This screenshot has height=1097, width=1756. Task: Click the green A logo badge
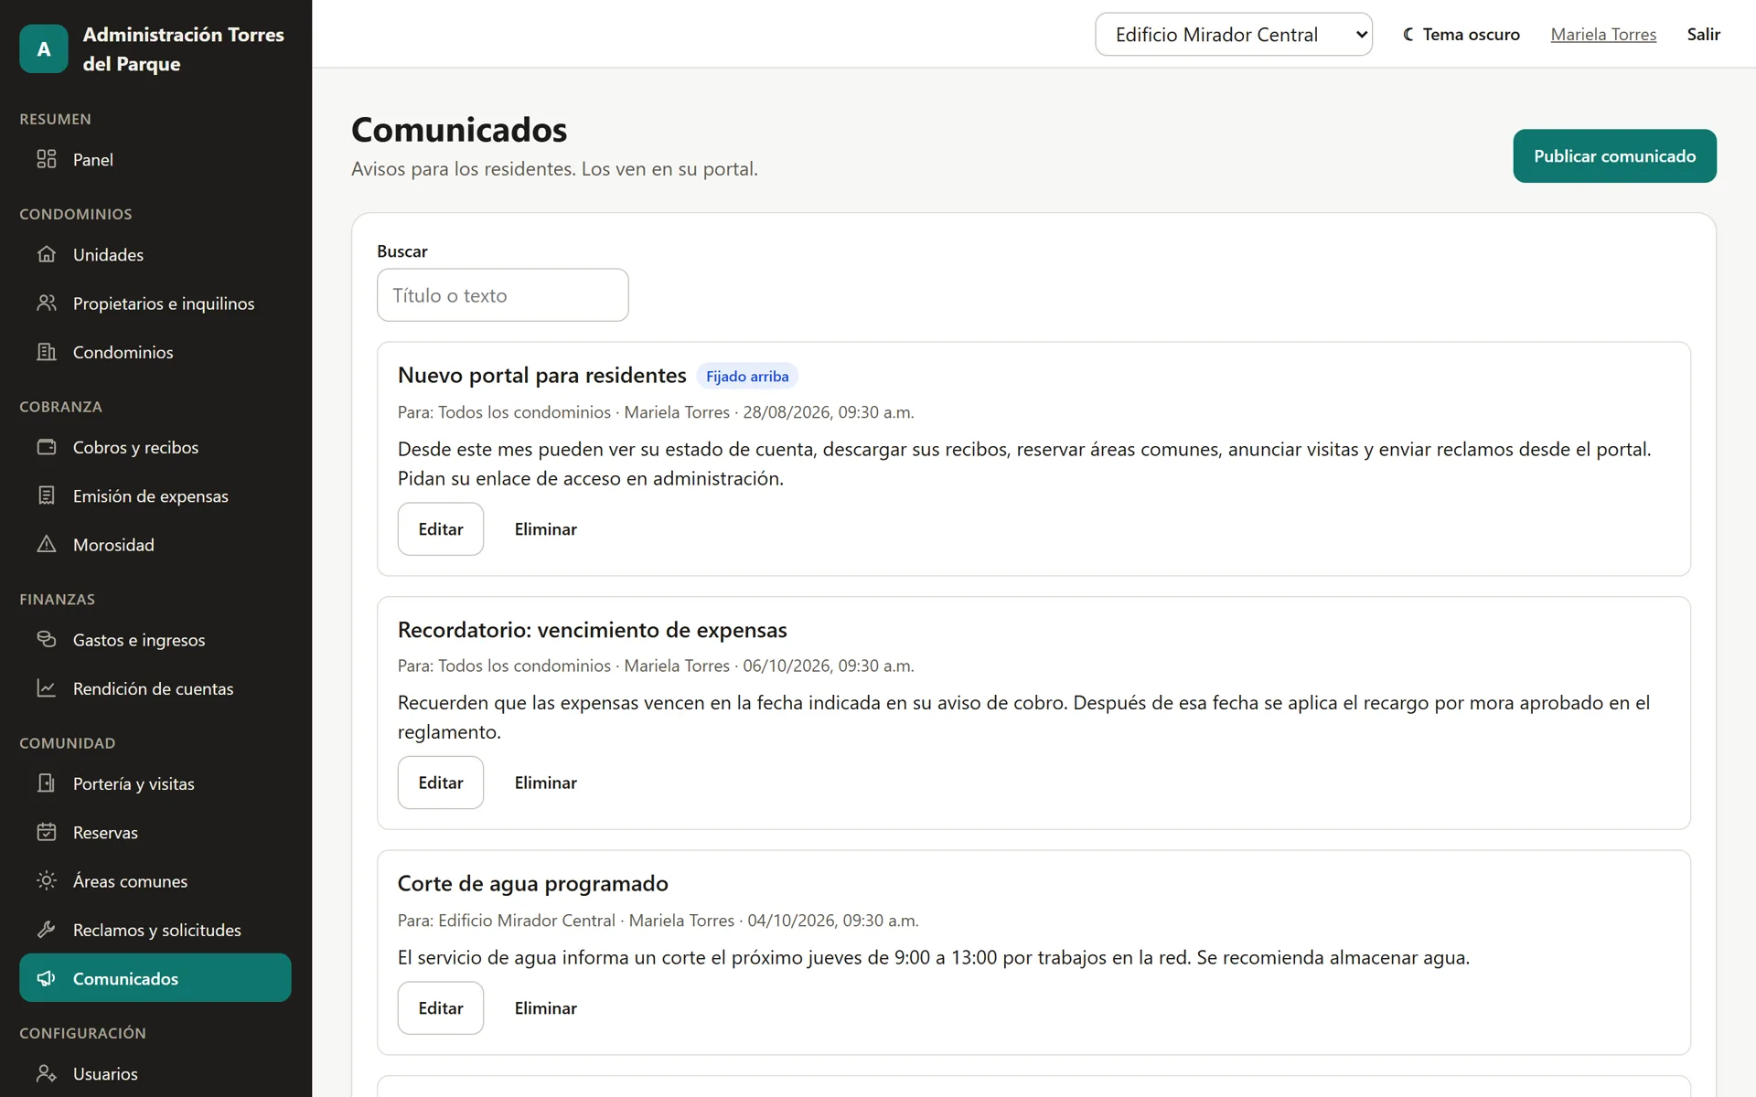(x=44, y=48)
